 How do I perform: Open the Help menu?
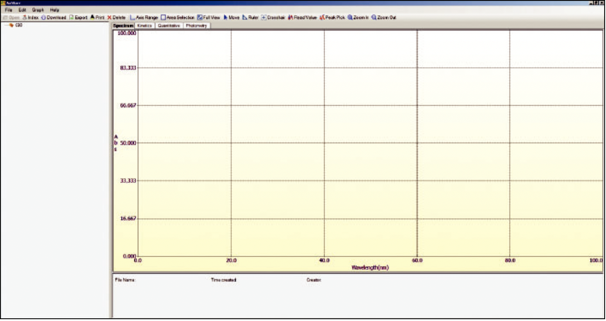[55, 10]
